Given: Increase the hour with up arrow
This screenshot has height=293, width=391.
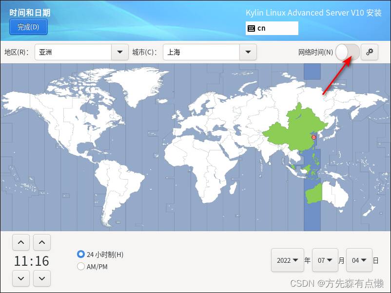Looking at the screenshot, I should 21,242.
